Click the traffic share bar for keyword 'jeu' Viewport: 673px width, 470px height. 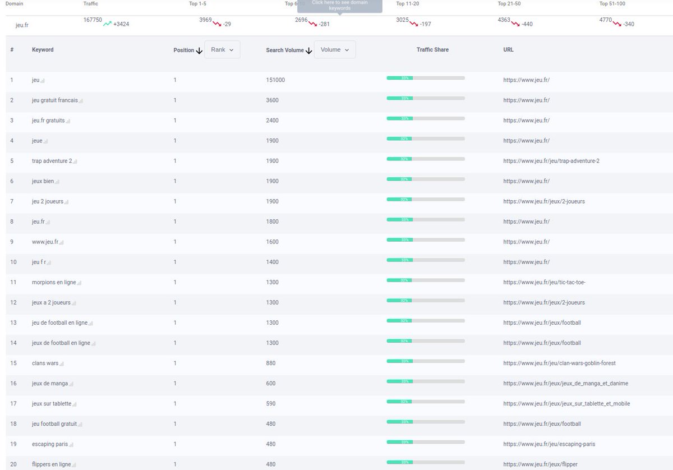pyautogui.click(x=426, y=78)
